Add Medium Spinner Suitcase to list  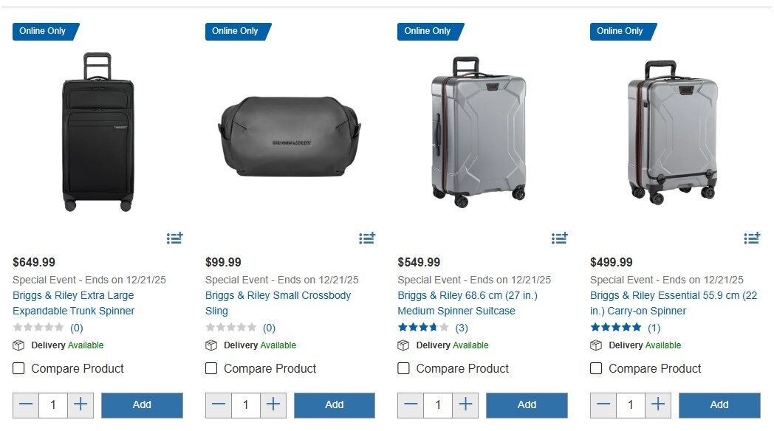pos(559,238)
